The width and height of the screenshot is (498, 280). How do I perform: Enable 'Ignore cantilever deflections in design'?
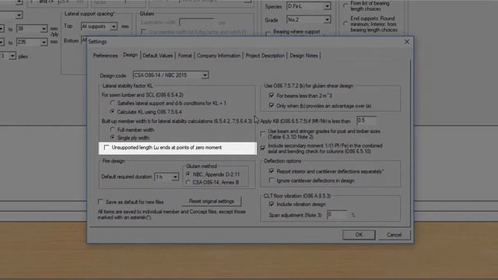click(x=272, y=180)
